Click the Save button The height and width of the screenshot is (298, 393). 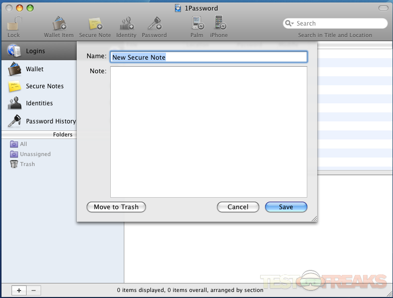[x=286, y=207]
